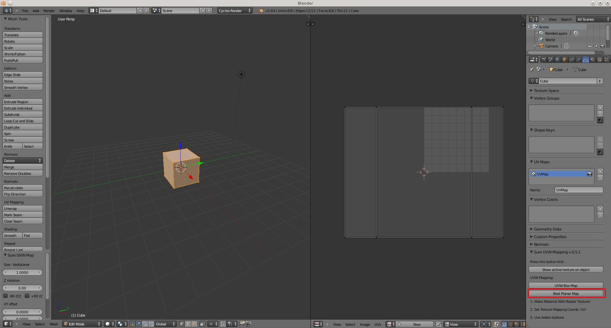Tick the +90 (C rotation checkbox
611x328 pixels.
27,296
